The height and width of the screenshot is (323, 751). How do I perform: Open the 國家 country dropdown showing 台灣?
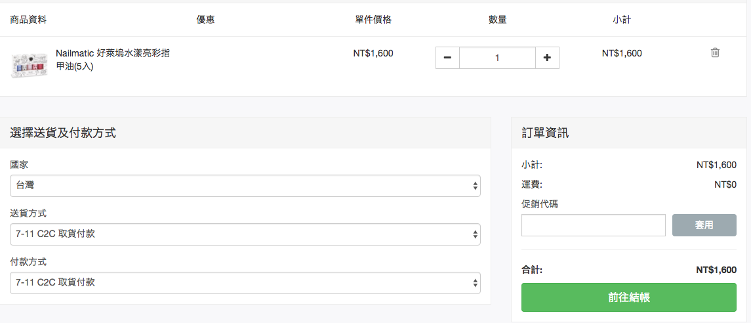[x=245, y=185]
